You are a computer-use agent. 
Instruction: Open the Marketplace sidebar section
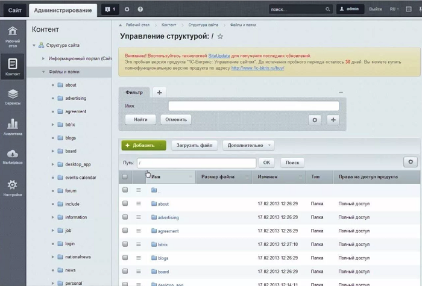(13, 157)
